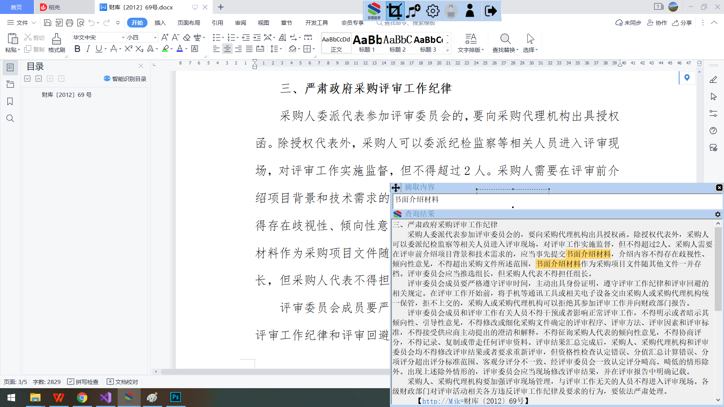Open the 文件 menu
The width and height of the screenshot is (724, 407).
[21, 23]
